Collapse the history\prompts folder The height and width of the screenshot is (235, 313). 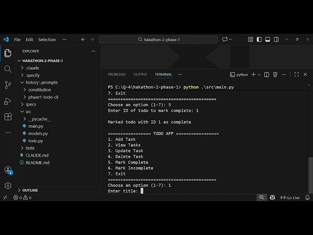[39, 83]
